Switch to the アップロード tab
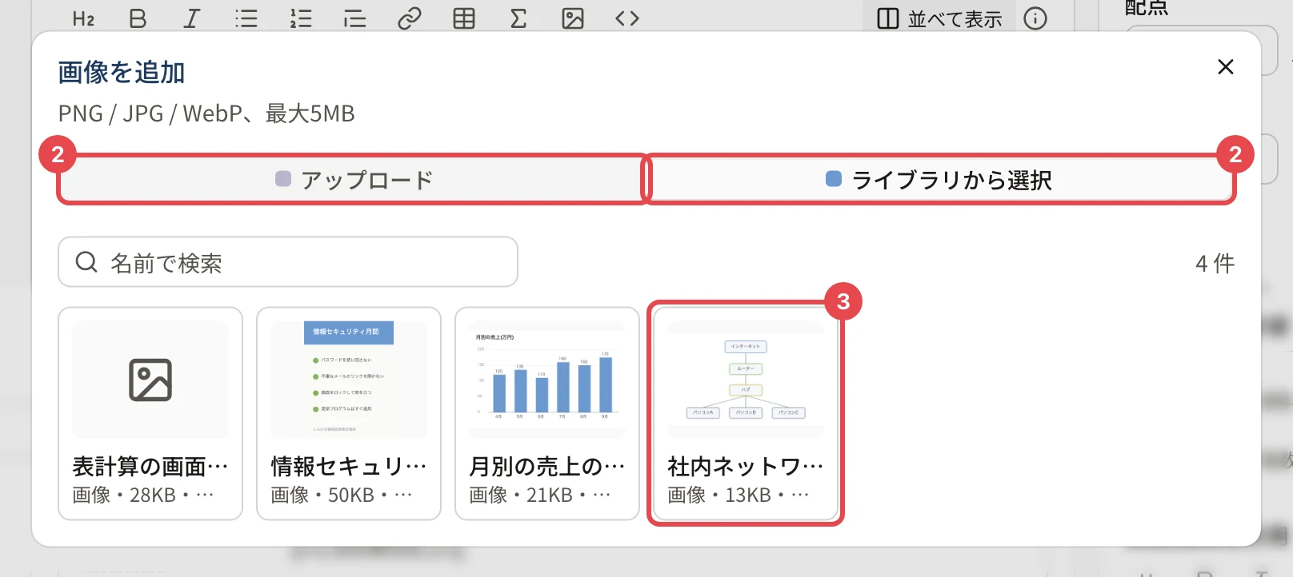The width and height of the screenshot is (1293, 577). click(x=353, y=180)
